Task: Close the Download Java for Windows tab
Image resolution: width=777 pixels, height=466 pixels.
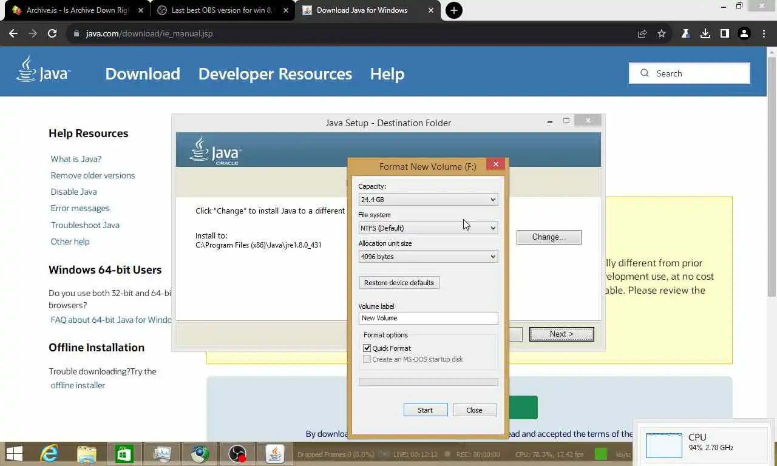Action: pos(431,10)
